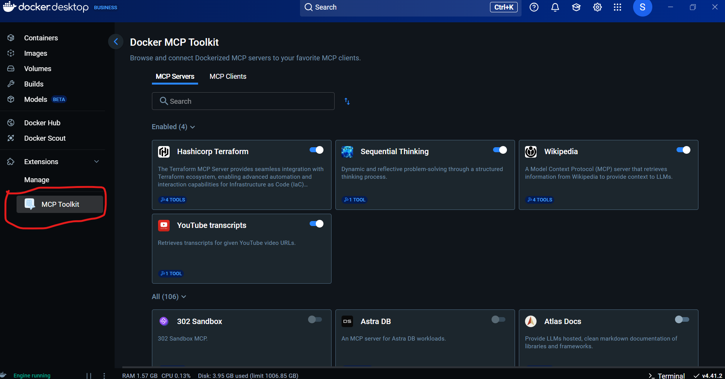The height and width of the screenshot is (379, 725).
Task: Collapse the Extensions sidebar chevron
Action: tap(97, 161)
